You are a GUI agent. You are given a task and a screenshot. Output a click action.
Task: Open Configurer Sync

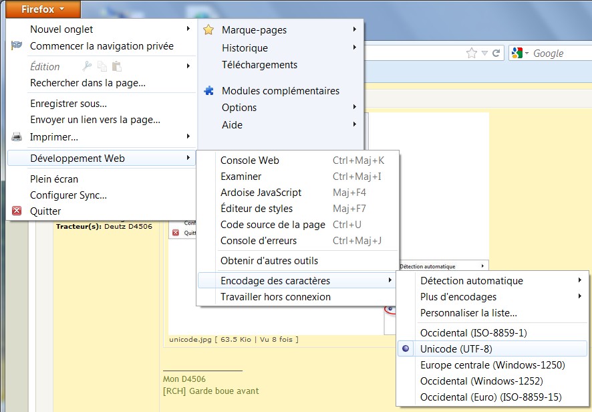101,195
